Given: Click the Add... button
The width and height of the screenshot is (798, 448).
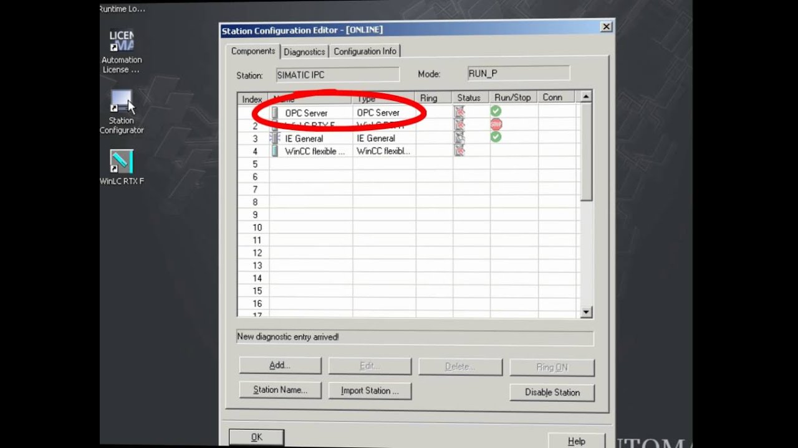Looking at the screenshot, I should (280, 365).
